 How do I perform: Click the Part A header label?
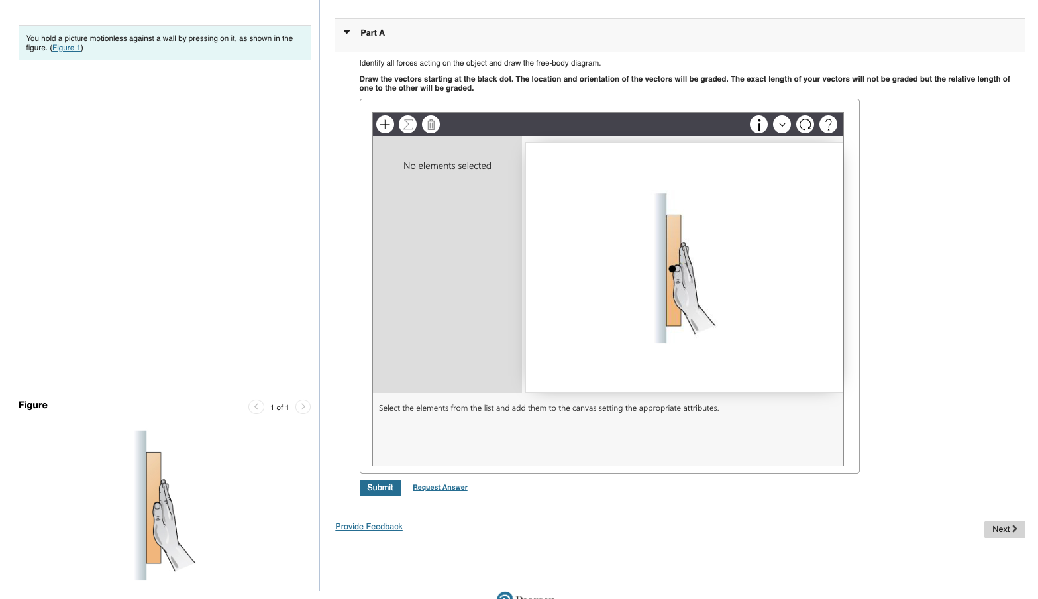[x=372, y=32]
